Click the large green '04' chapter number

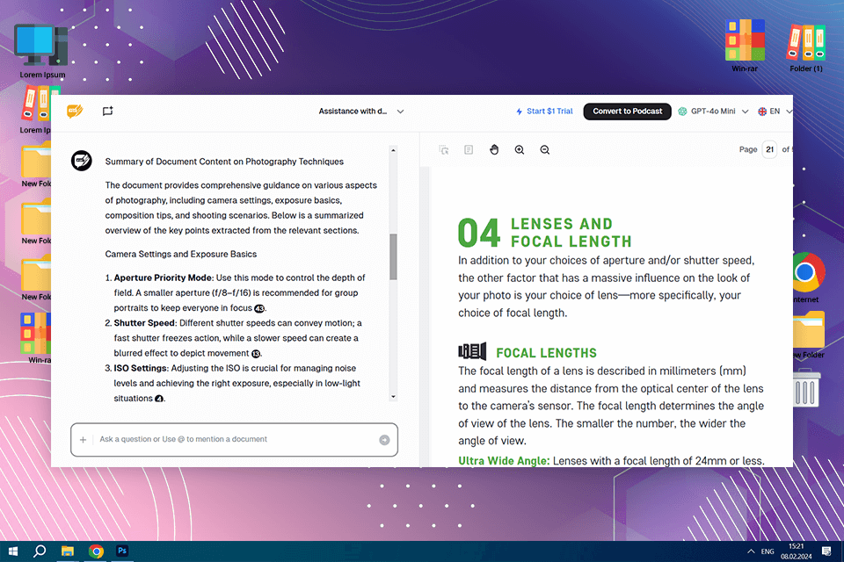[478, 234]
